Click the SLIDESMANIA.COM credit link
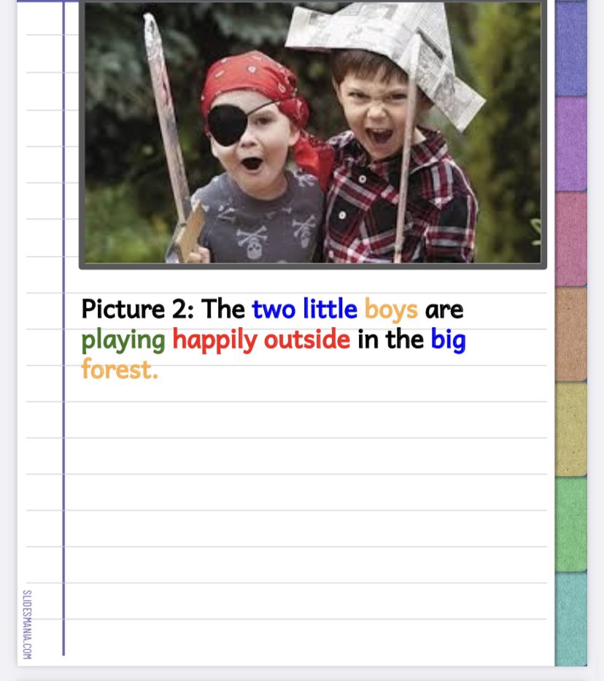The image size is (604, 681). pos(27,624)
